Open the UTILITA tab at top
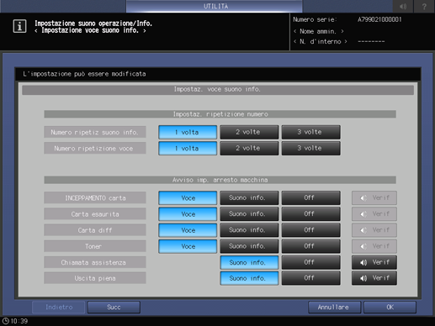The width and height of the screenshot is (435, 326). click(215, 6)
